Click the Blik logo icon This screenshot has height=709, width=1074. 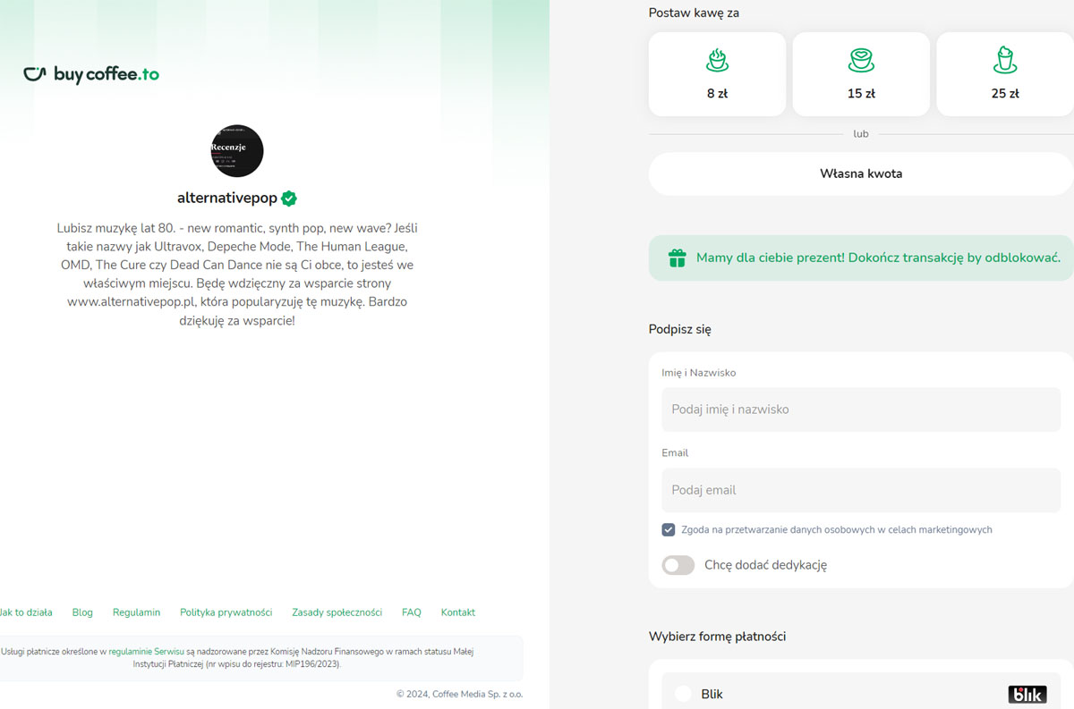(x=1027, y=694)
